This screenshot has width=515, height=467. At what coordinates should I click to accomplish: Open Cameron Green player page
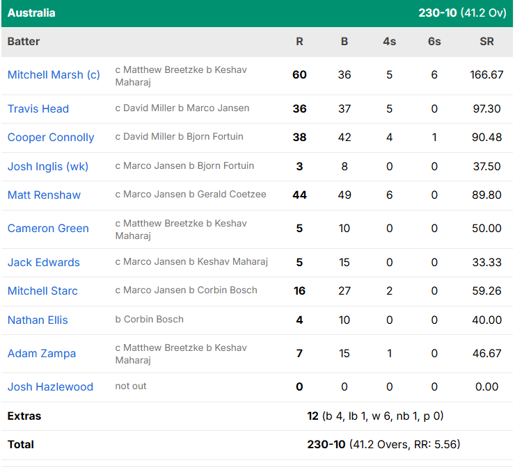[x=48, y=229]
